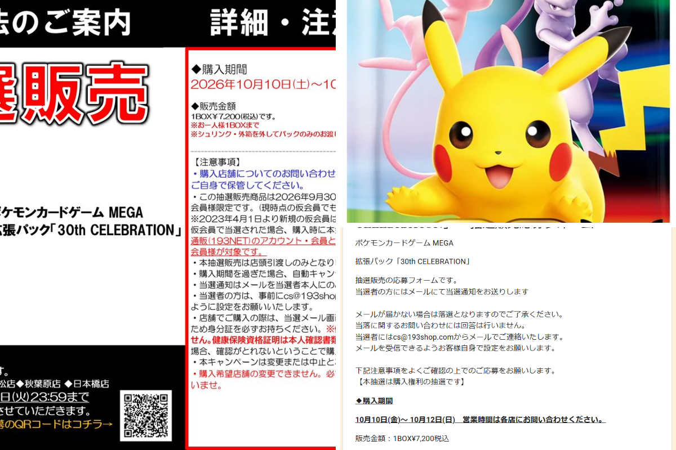
Task: Click the QR code for the lottery application
Action: pos(146,415)
